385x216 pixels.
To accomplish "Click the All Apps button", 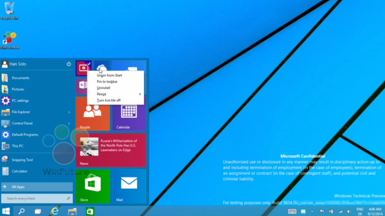I will pos(37,187).
